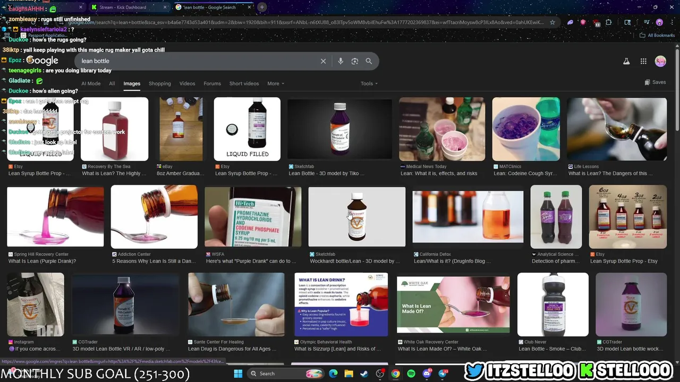This screenshot has height=382, width=680.
Task: Bookmark this page with the star
Action: pyautogui.click(x=552, y=22)
